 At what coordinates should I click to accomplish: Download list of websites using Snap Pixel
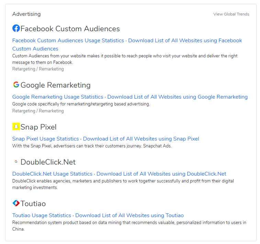point(141,139)
